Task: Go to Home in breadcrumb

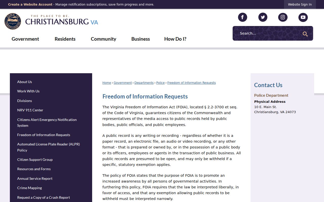Action: (x=107, y=83)
